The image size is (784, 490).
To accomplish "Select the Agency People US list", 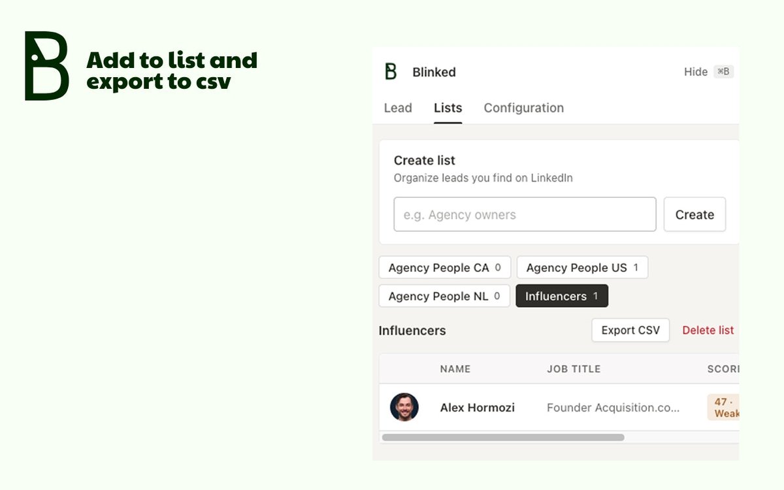I will click(582, 267).
